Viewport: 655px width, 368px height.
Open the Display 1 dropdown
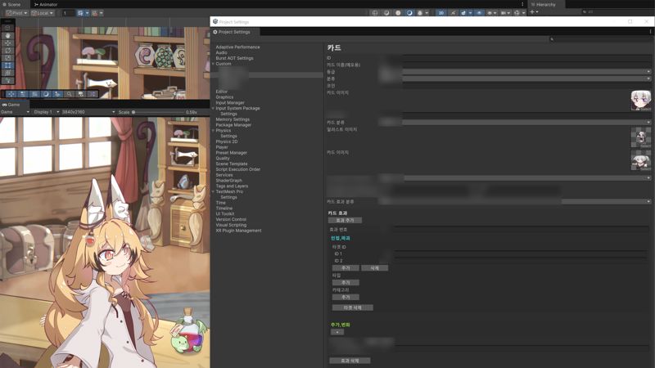[x=43, y=112]
